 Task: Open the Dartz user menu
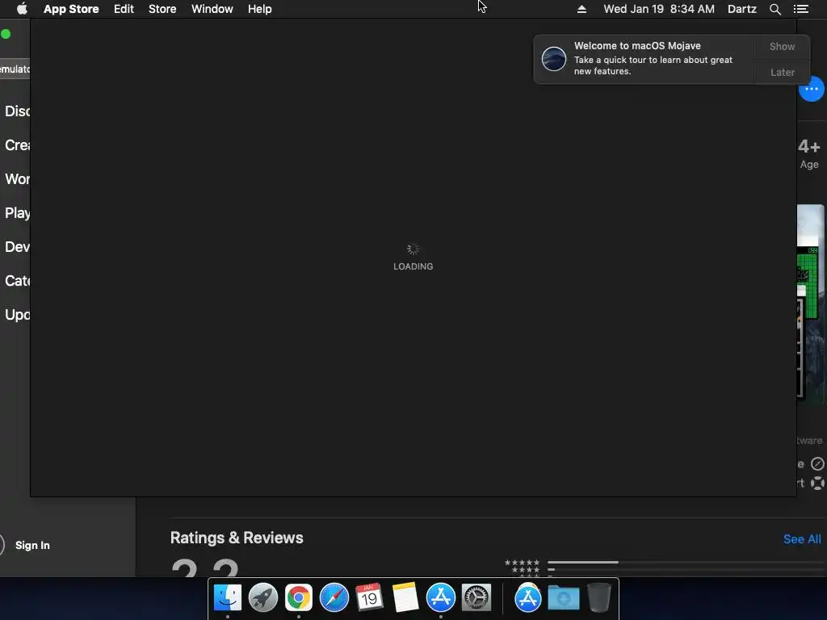point(742,9)
